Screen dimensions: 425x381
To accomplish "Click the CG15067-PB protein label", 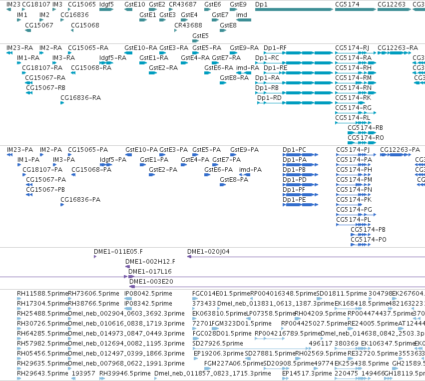I will [x=45, y=189].
